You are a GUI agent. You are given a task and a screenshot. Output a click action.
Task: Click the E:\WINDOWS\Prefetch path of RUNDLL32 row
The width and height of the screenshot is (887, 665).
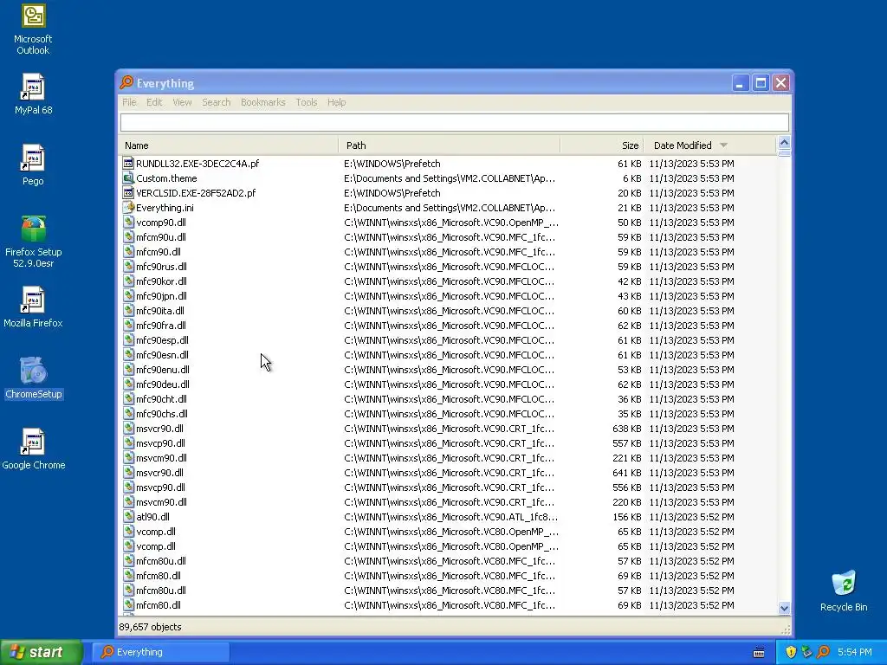[x=392, y=164]
